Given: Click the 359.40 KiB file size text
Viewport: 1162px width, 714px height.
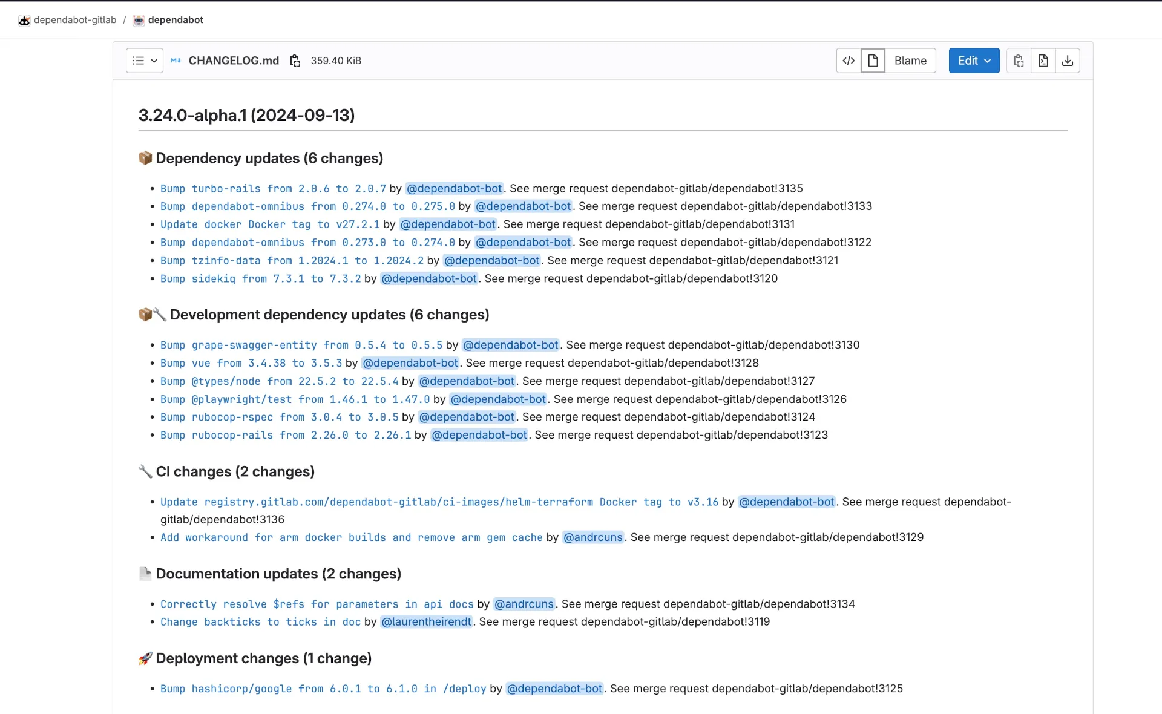Looking at the screenshot, I should pos(336,61).
